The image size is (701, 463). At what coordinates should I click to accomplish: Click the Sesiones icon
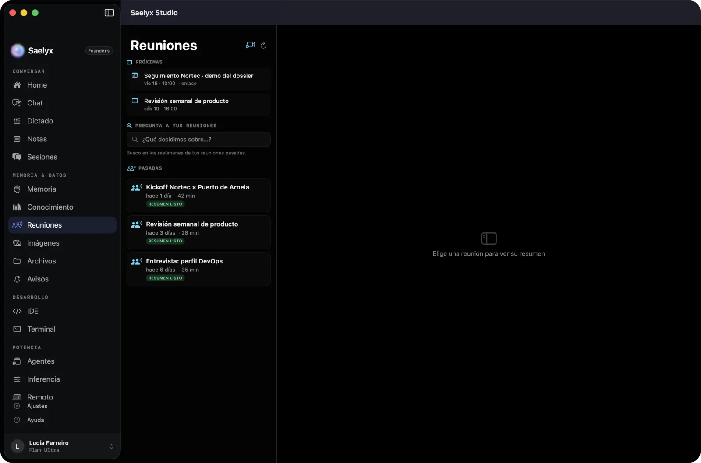point(17,157)
